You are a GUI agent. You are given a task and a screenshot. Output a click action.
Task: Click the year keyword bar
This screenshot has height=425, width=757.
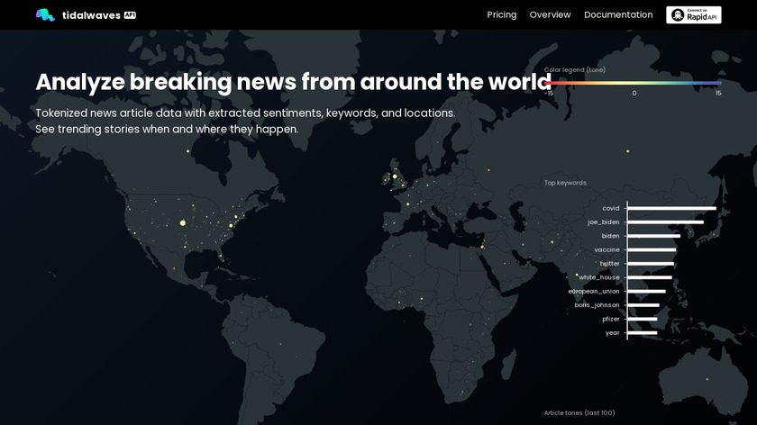[x=642, y=332]
